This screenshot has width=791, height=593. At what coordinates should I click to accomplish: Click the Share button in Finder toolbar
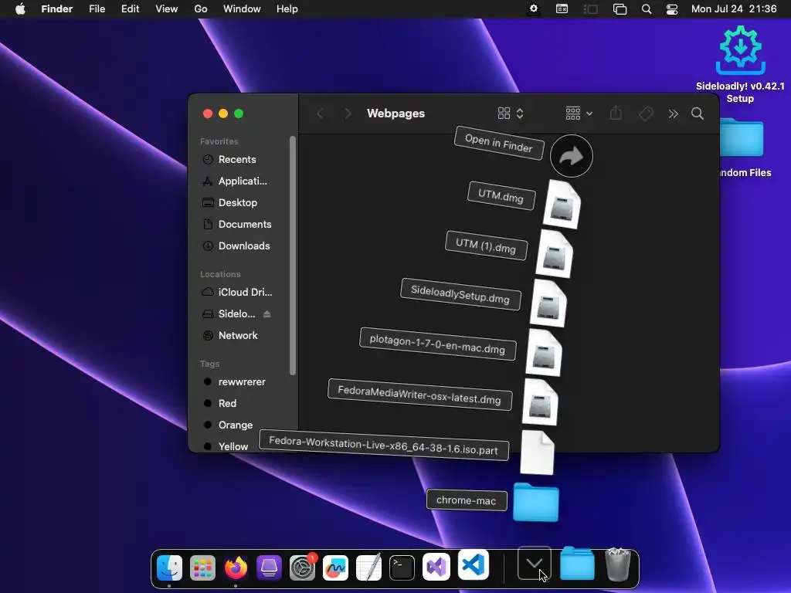616,114
